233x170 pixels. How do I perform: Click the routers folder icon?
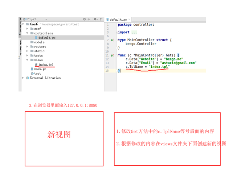tap(32, 47)
